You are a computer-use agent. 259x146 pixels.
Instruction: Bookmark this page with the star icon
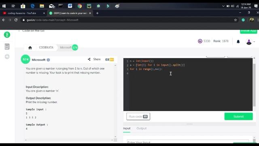click(x=236, y=20)
